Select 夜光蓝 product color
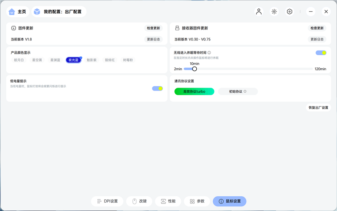The width and height of the screenshot is (337, 211). tap(73, 60)
